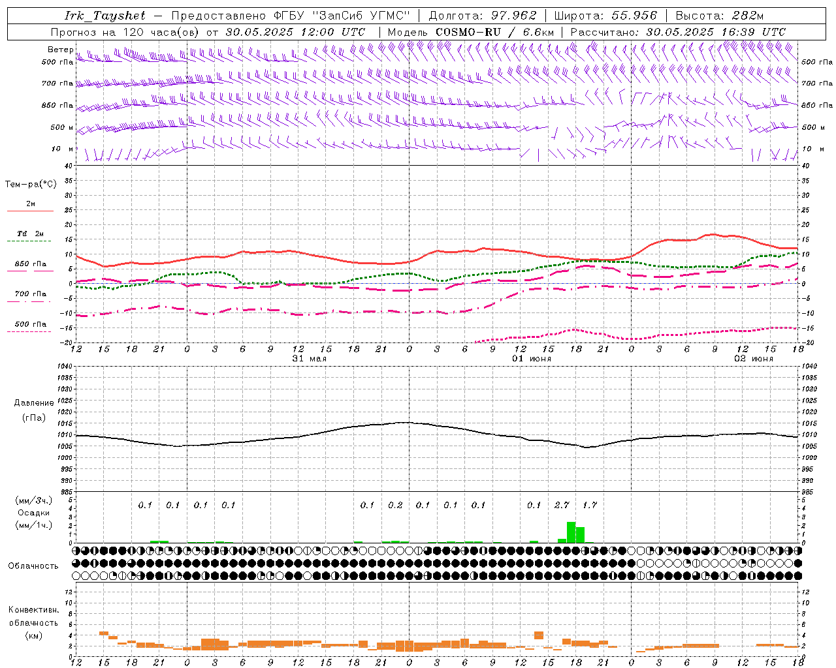Click the 02 июня date label
The image size is (836, 668).
(754, 359)
